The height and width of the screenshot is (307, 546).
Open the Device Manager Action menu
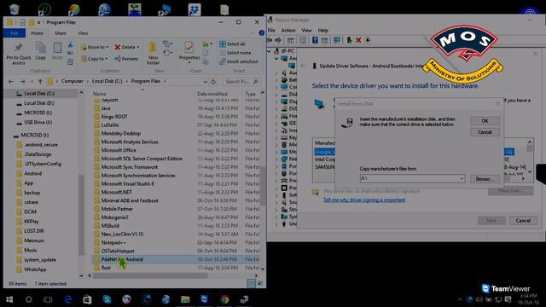tap(288, 31)
